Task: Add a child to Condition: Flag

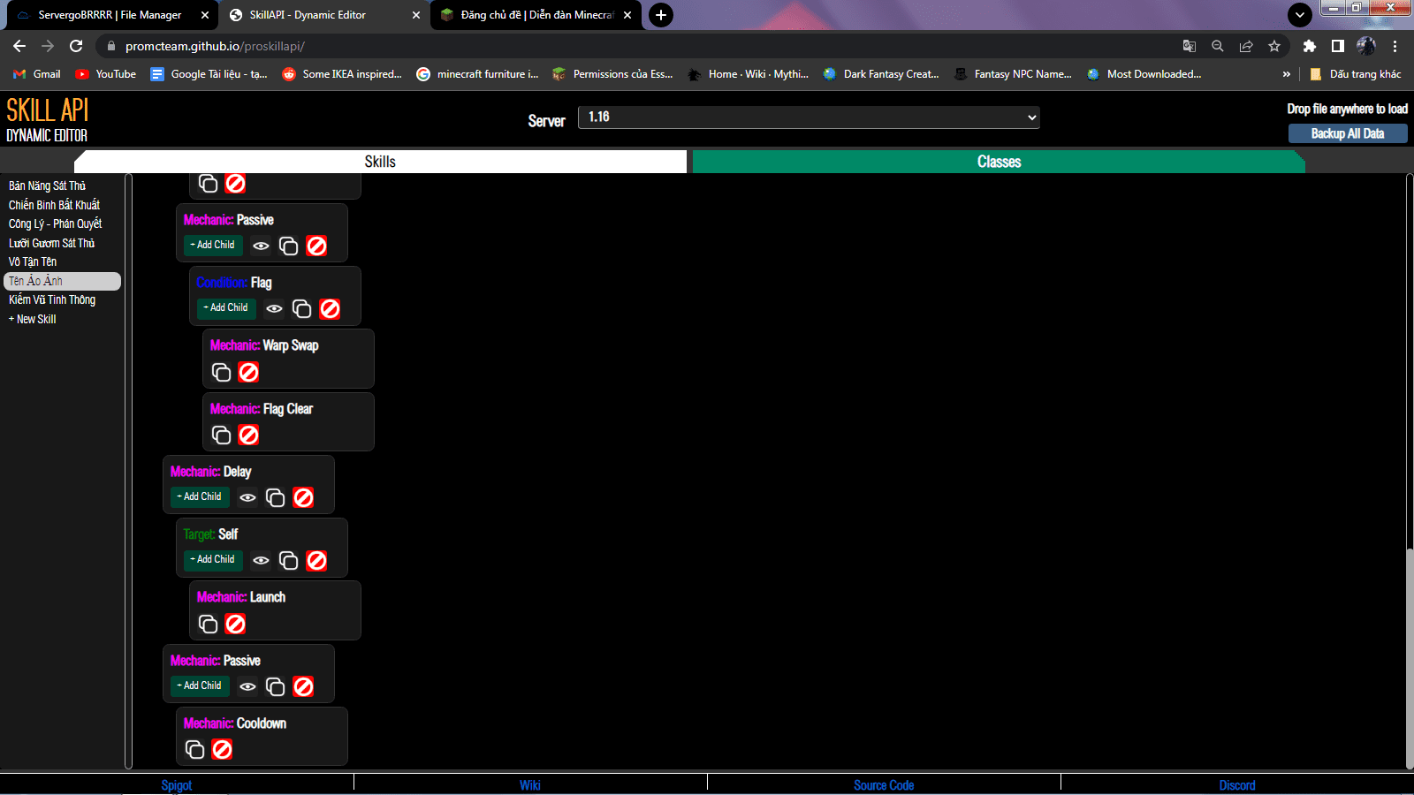Action: (x=226, y=307)
